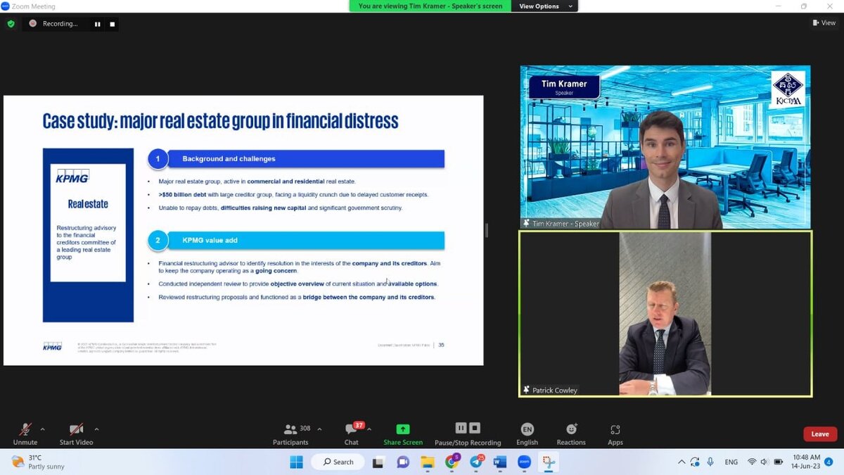Click the slide title about financial distress
844x475 pixels.
coord(221,121)
